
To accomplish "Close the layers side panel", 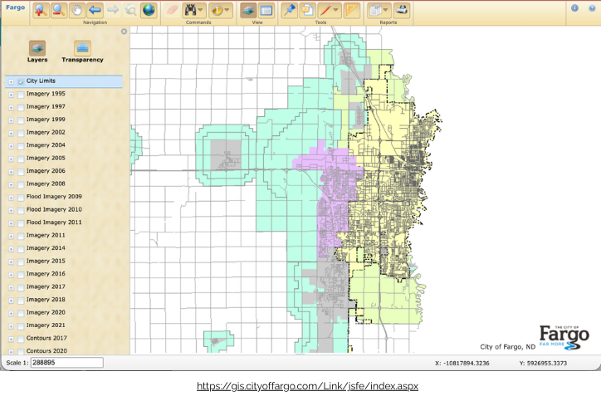I will 124,32.
